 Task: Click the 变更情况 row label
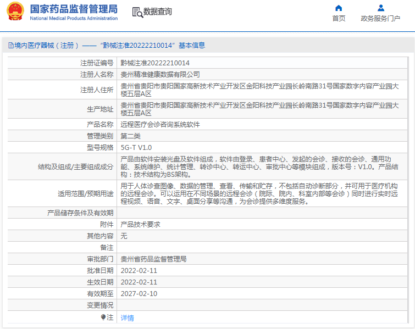click(x=100, y=305)
